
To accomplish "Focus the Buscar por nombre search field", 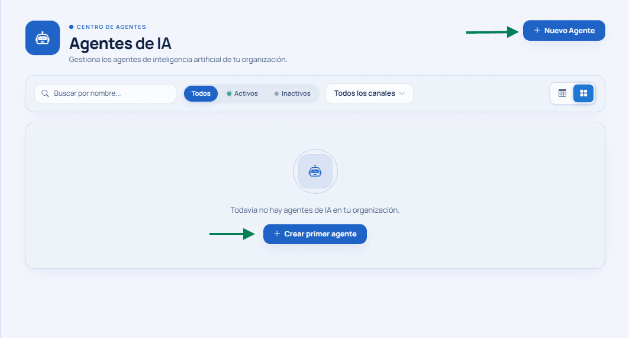I will click(x=105, y=93).
